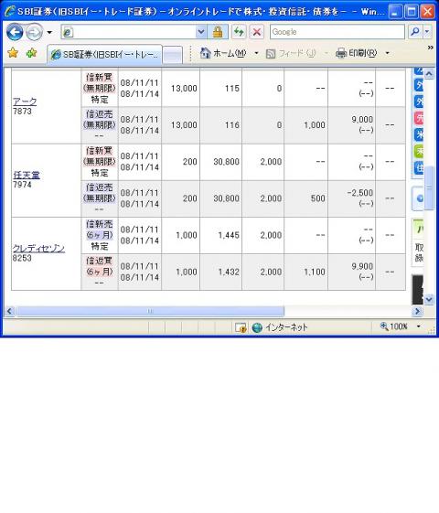Click Add to Favorites star-plus icon
The width and height of the screenshot is (439, 513).
[x=31, y=53]
